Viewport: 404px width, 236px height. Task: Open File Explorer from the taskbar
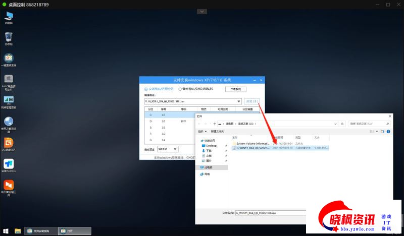[18, 231]
